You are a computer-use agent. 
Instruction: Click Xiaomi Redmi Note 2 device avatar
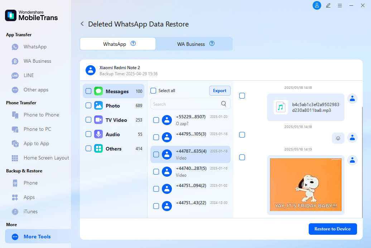click(91, 70)
